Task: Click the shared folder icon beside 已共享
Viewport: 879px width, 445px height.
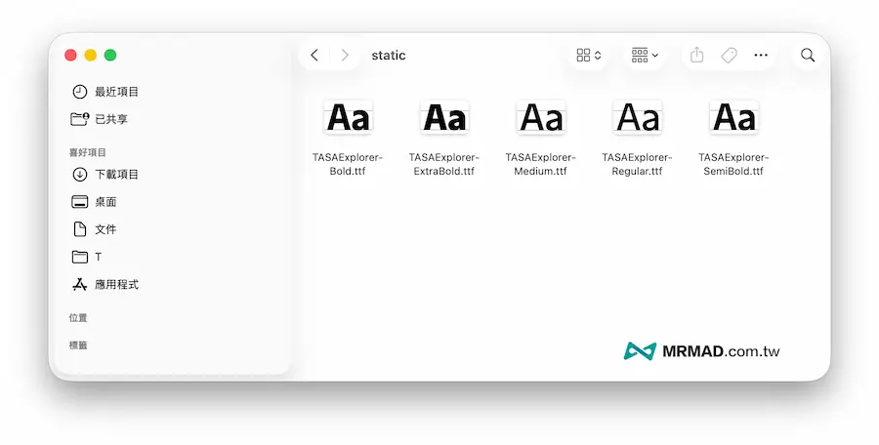Action: pyautogui.click(x=80, y=119)
